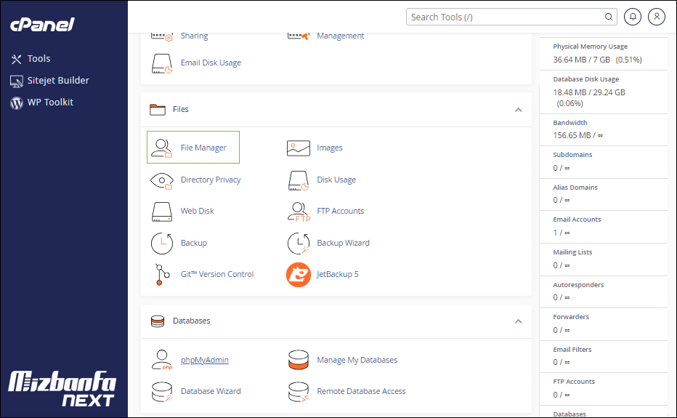677x418 pixels.
Task: Click the Databases section title text
Action: (x=191, y=321)
